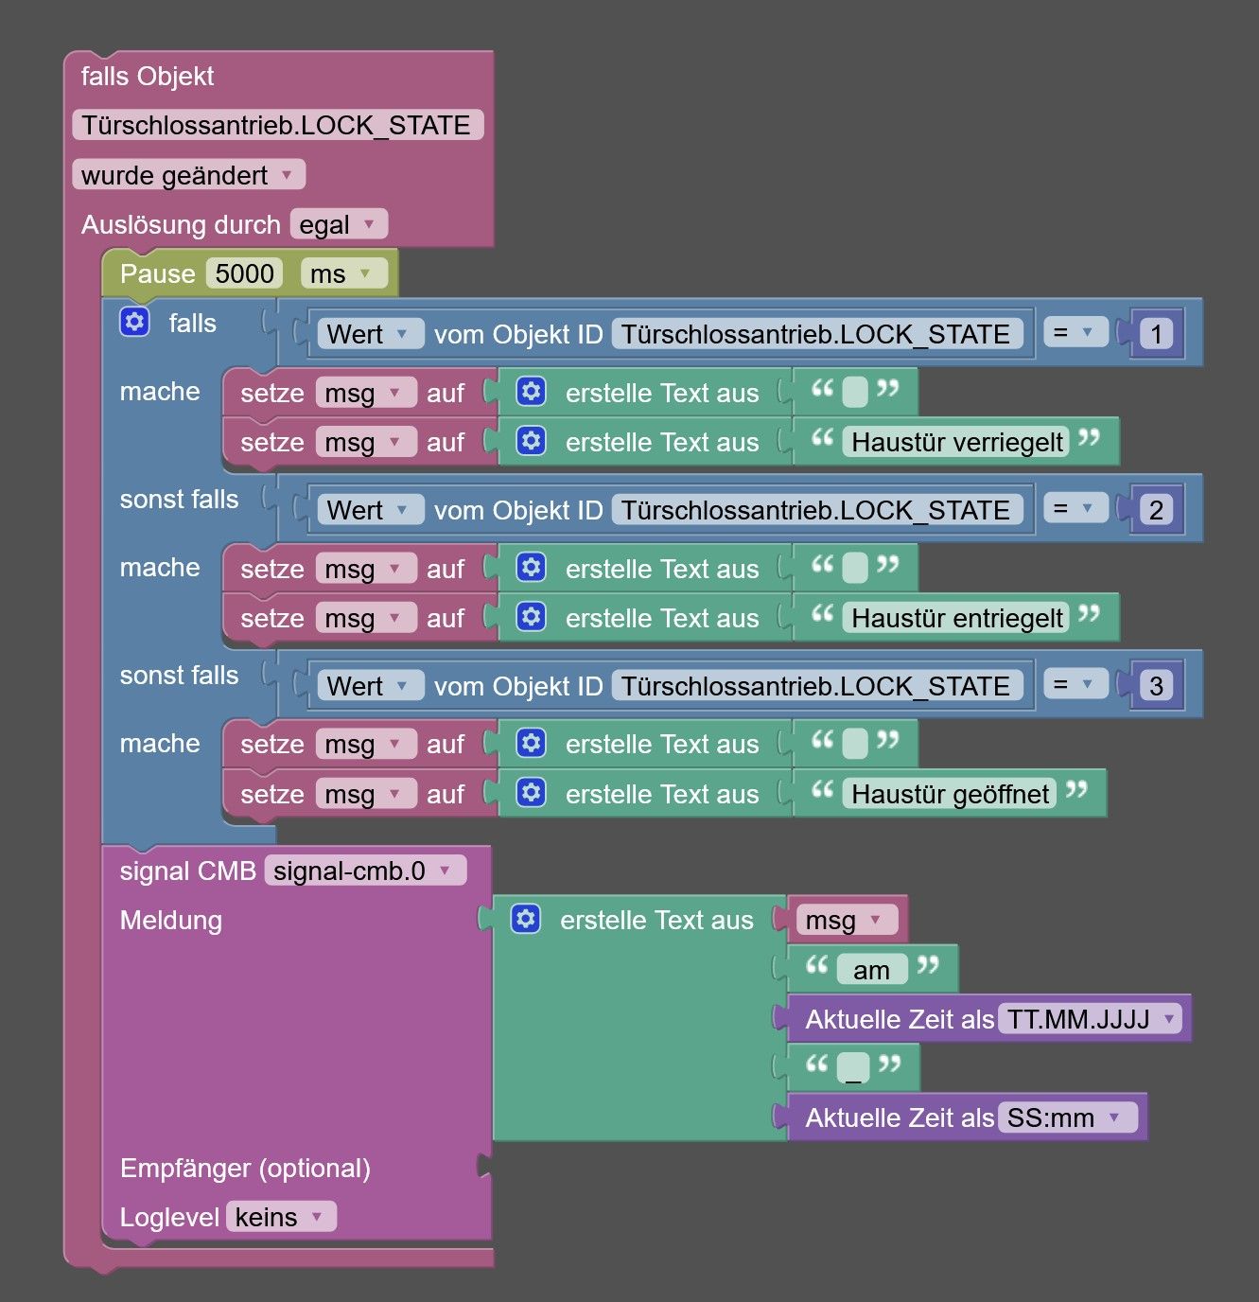Click the 'Empfänger (optional)' input label
The image size is (1259, 1302).
click(x=245, y=1168)
